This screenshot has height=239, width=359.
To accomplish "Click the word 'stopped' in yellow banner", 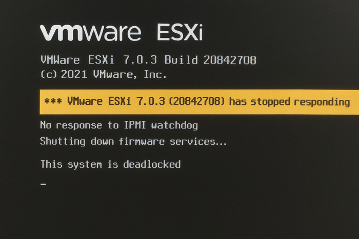I will (x=270, y=102).
